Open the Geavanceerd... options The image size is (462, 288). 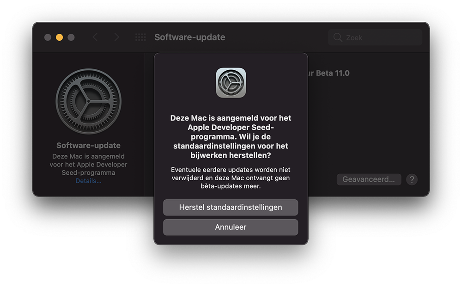[x=369, y=179]
